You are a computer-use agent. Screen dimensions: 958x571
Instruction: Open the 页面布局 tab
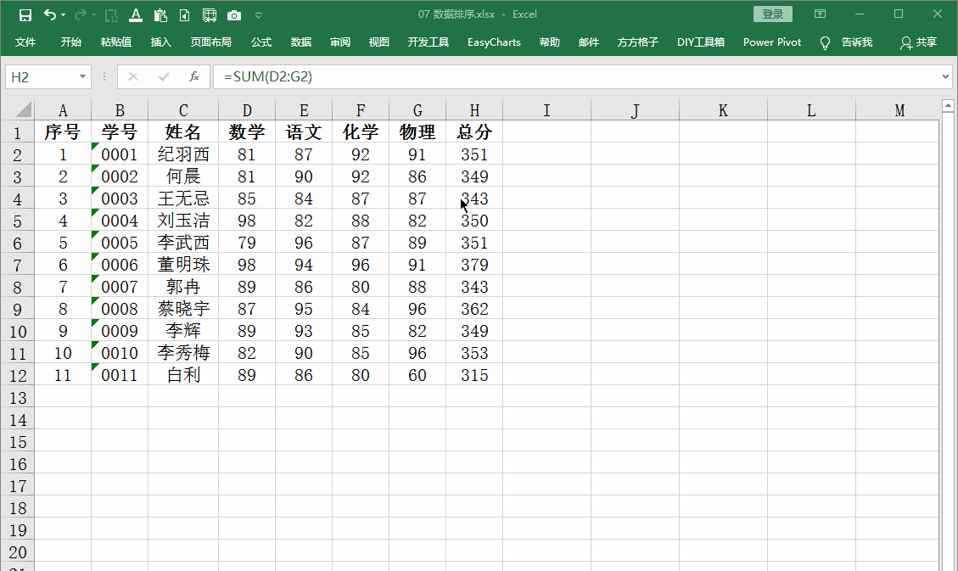(210, 42)
